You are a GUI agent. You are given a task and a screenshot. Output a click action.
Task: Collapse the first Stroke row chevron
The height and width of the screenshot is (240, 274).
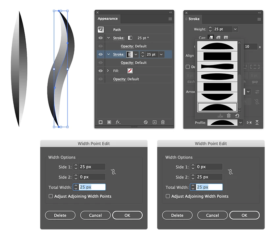(x=109, y=38)
